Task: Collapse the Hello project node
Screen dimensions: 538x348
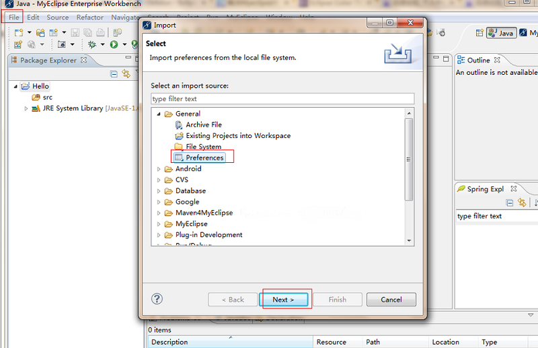Action: tap(15, 86)
